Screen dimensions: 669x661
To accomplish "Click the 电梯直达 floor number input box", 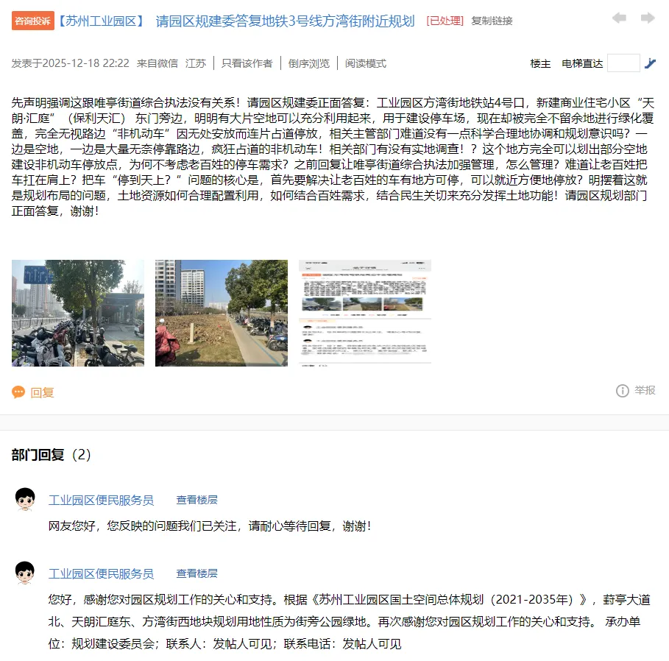I will pos(623,63).
